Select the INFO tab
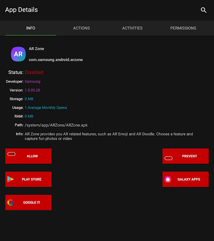 (x=31, y=28)
